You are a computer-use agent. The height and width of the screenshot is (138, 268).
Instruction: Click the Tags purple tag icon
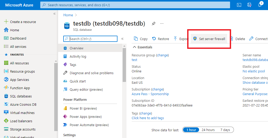(x=65, y=64)
